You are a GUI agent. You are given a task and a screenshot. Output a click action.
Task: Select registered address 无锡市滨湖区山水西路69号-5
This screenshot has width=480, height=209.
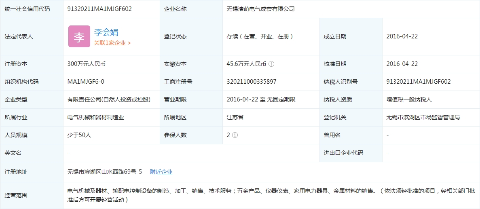tap(104, 172)
